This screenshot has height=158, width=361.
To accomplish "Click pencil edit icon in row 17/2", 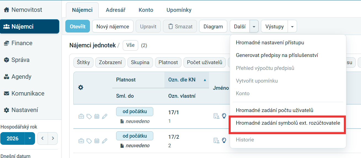I will [x=104, y=141].
